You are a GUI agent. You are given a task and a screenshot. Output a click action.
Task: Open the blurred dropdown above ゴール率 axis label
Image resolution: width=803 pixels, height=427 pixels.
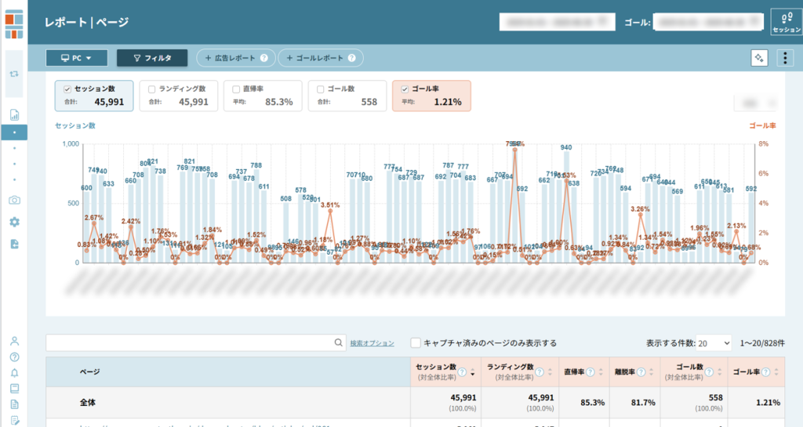(x=755, y=103)
